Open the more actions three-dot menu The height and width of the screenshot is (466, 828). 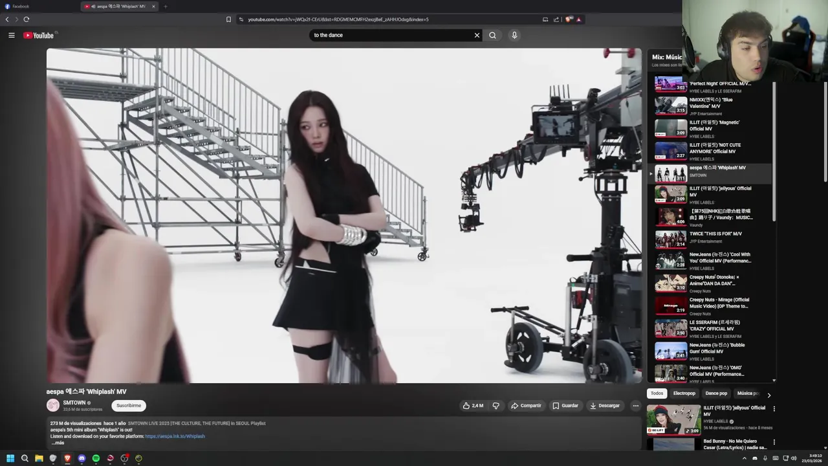636,406
